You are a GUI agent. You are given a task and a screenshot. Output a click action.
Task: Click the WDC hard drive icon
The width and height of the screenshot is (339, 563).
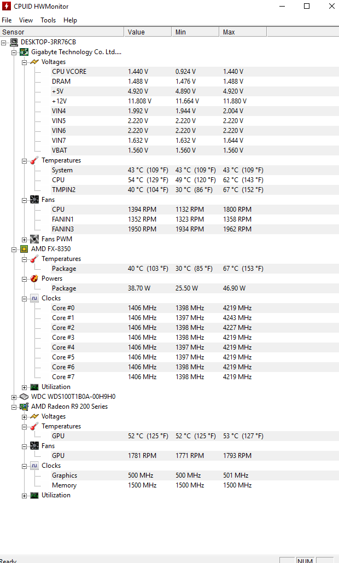point(24,397)
